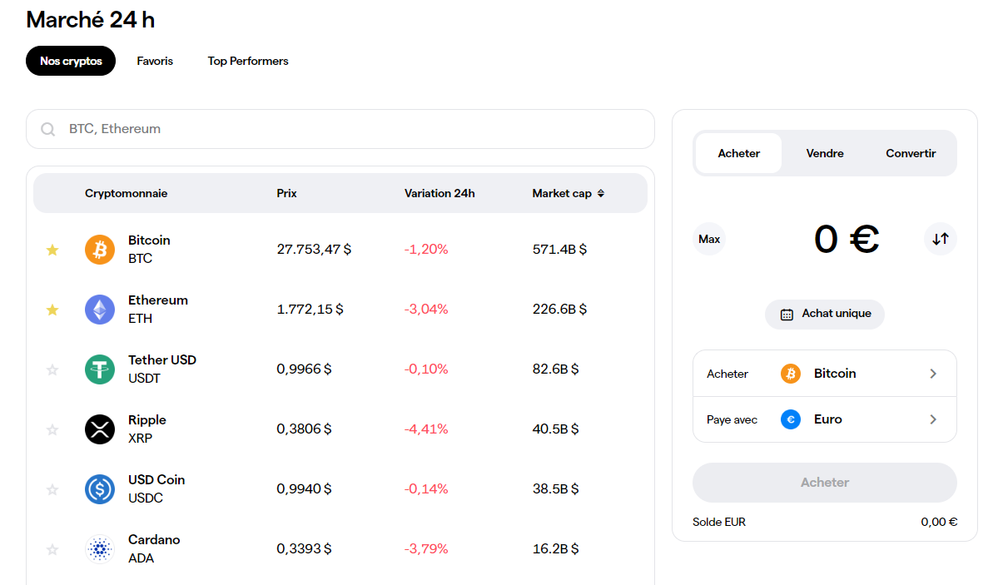Open the Vendre tab
The height and width of the screenshot is (585, 1008).
[824, 153]
